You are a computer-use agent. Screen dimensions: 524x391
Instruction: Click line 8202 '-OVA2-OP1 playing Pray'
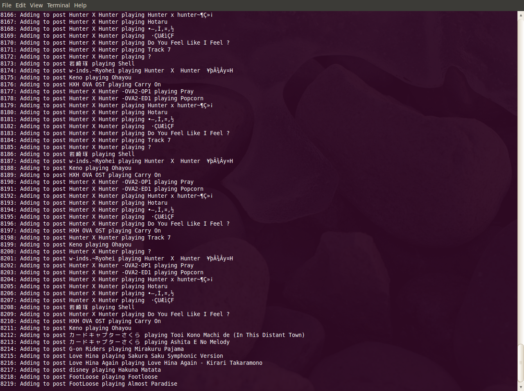click(x=158, y=266)
